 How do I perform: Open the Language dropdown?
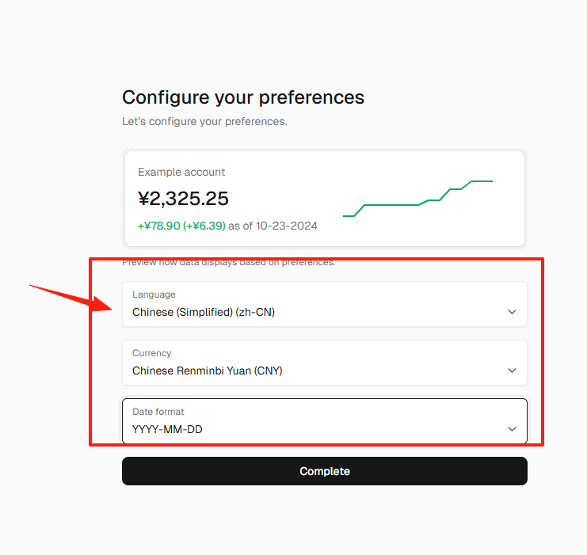point(325,304)
